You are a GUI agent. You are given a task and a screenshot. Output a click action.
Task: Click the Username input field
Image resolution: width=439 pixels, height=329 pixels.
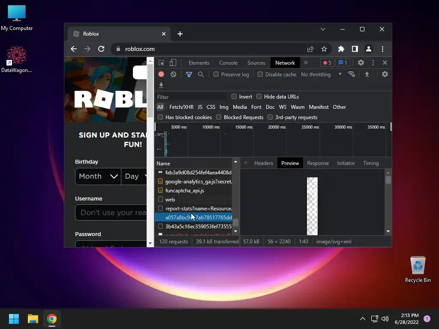coord(111,212)
